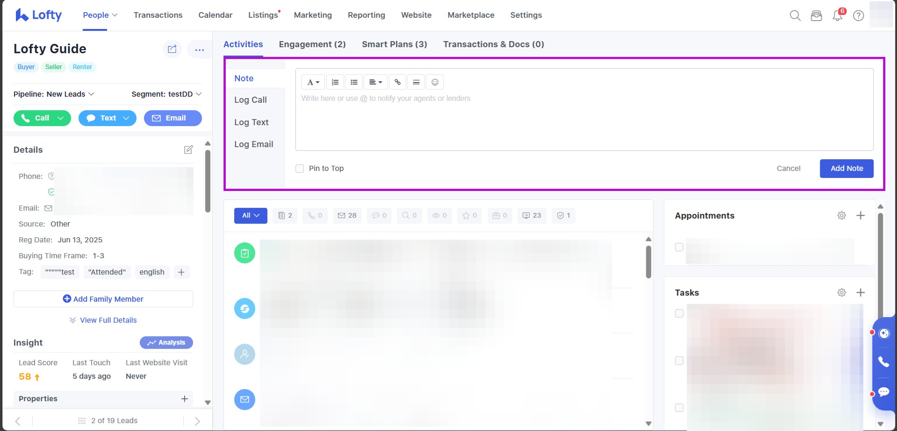This screenshot has width=897, height=431.
Task: Open the All activities filter dropdown
Action: pos(251,216)
